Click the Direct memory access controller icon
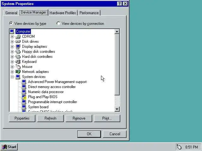This screenshot has height=151, width=202. point(24,87)
